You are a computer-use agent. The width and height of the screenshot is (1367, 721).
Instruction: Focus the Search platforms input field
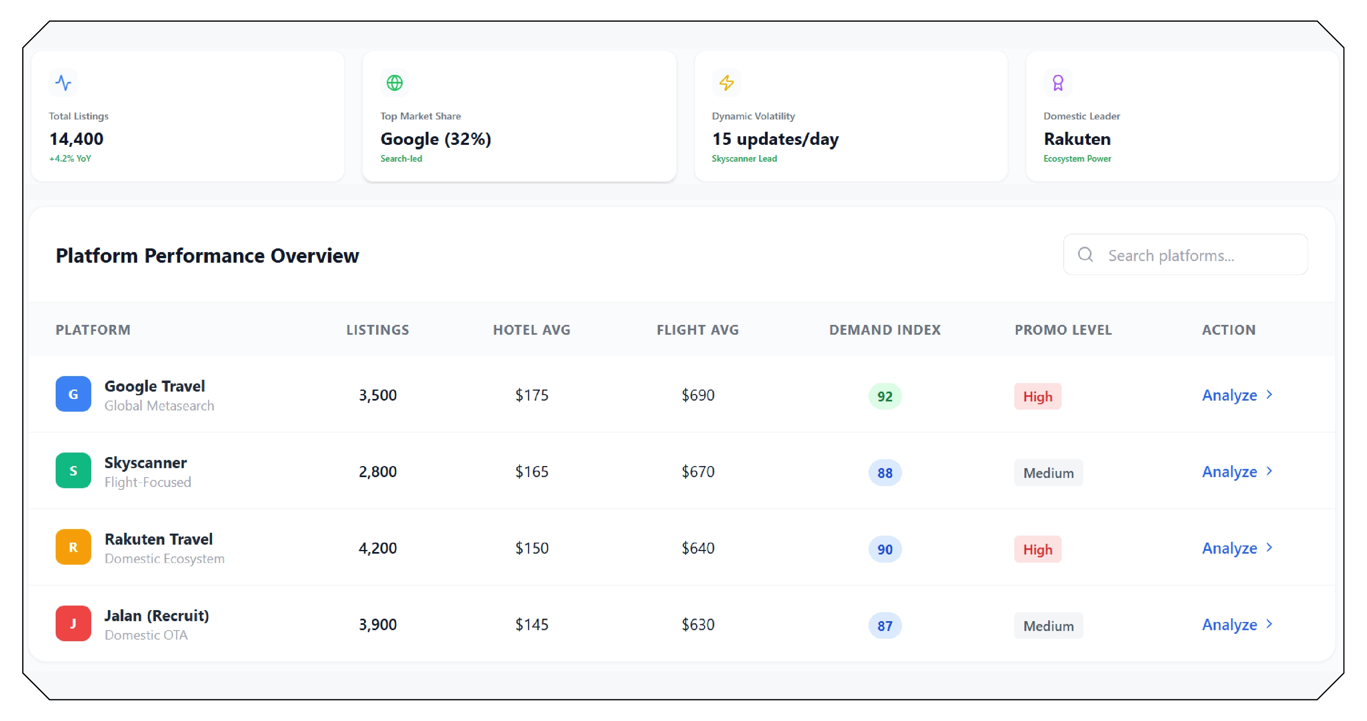(1186, 255)
